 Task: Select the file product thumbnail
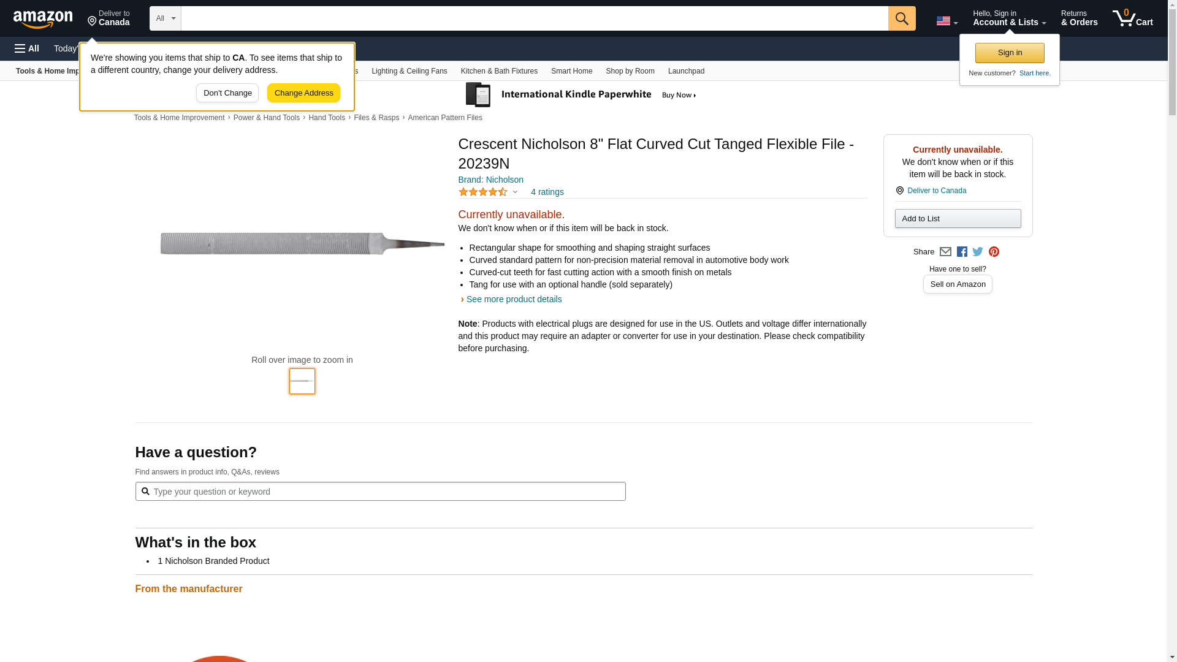pos(302,381)
